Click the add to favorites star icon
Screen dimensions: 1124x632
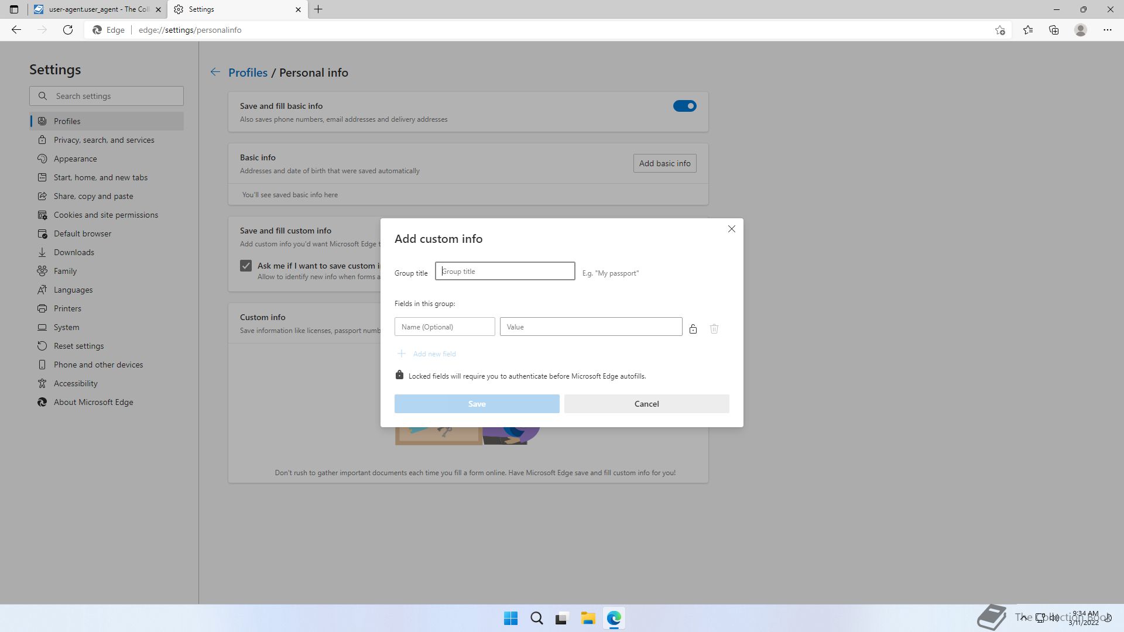click(1000, 30)
